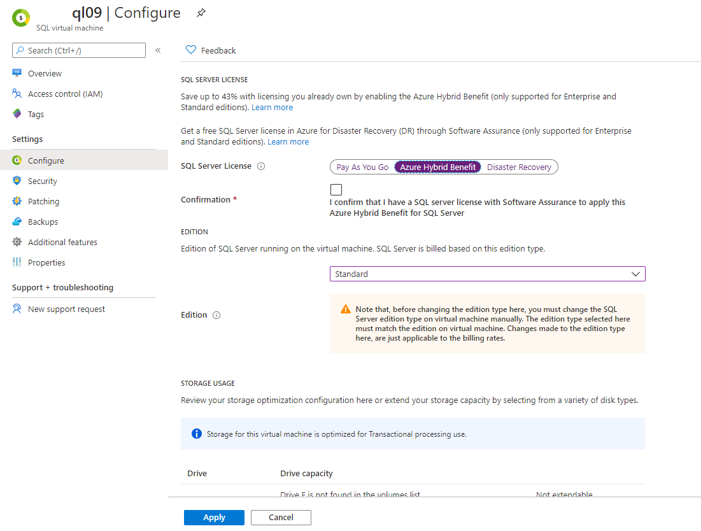The image size is (701, 531).
Task: Click the purple Tags icon
Action: (17, 114)
